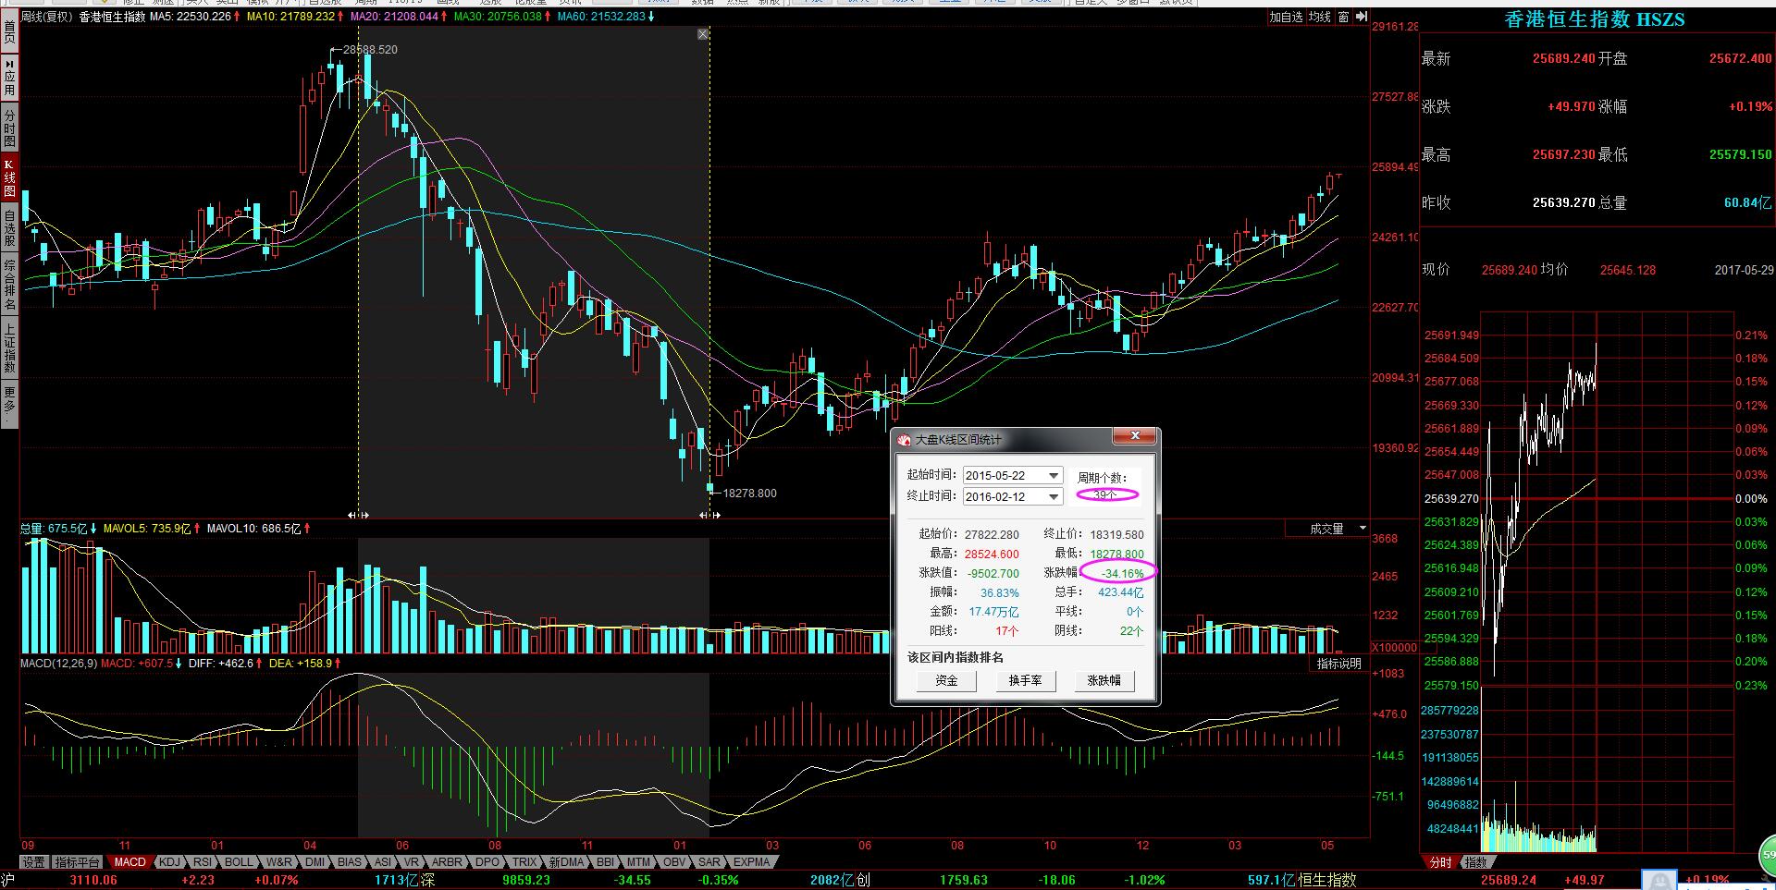The width and height of the screenshot is (1776, 890).
Task: Switch to the RSI indicator tab
Action: tap(203, 862)
